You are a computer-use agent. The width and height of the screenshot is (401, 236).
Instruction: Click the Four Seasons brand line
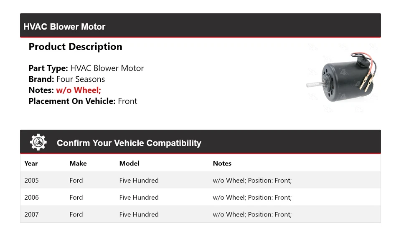(x=67, y=79)
